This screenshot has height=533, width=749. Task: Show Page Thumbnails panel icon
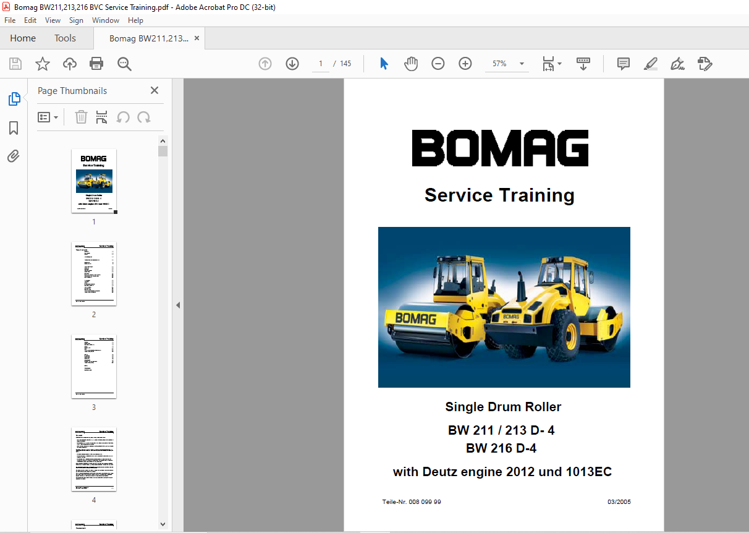pyautogui.click(x=14, y=99)
